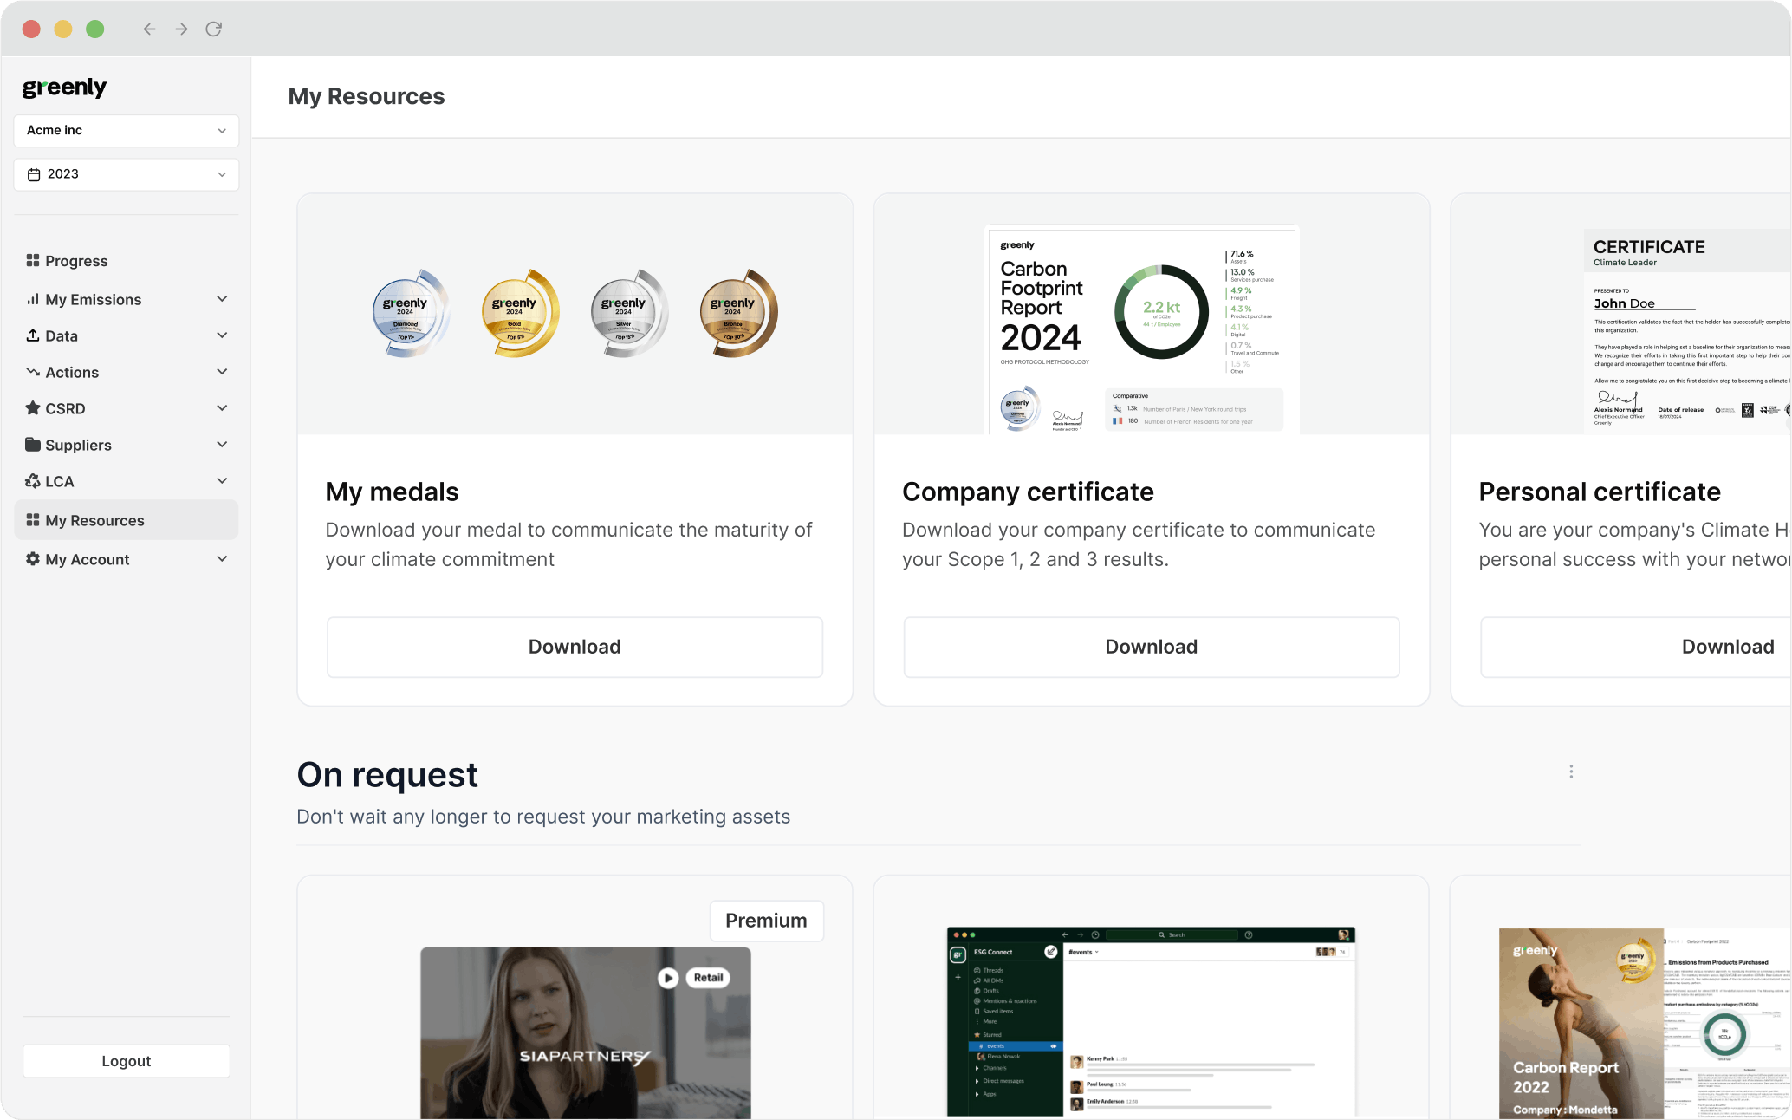Screen dimensions: 1792x1120
Task: Open the Suppliers folder icon
Action: click(x=33, y=445)
